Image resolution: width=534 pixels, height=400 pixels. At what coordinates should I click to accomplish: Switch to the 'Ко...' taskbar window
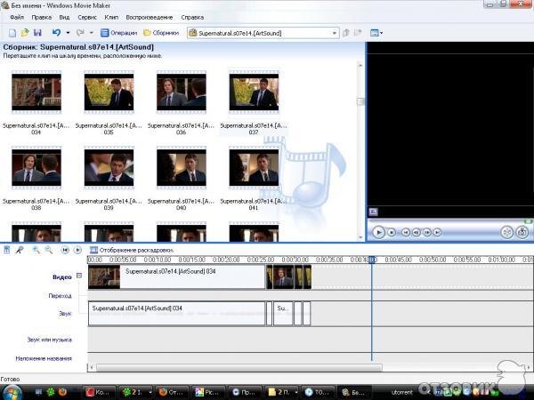pyautogui.click(x=100, y=392)
